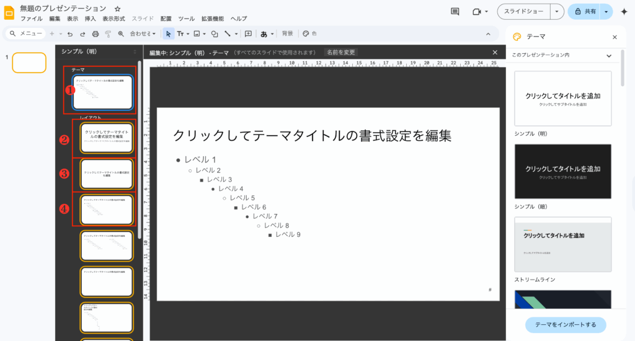Click the テーマをインポートする button

coord(566,325)
